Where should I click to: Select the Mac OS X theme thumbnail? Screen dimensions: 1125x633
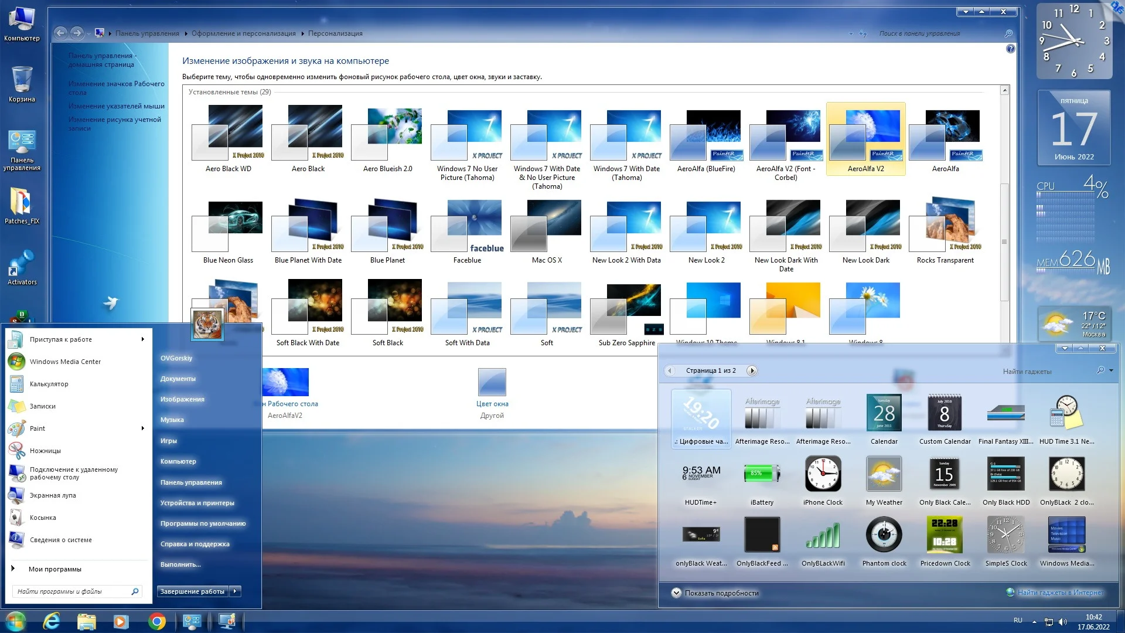(546, 226)
